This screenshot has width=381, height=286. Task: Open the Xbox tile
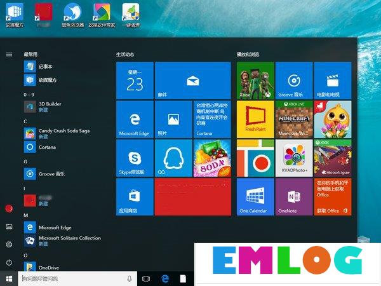click(x=255, y=81)
